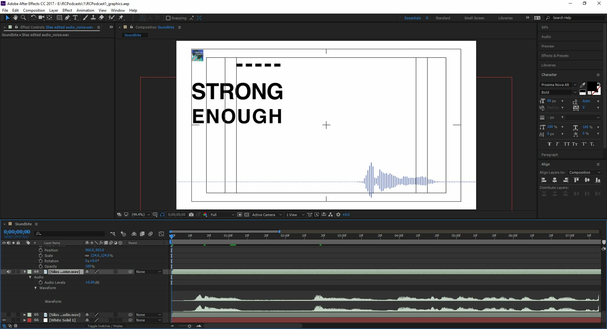Viewport: 607px width, 329px height.
Task: Open Align Layers to Composition dropdown
Action: pos(585,172)
